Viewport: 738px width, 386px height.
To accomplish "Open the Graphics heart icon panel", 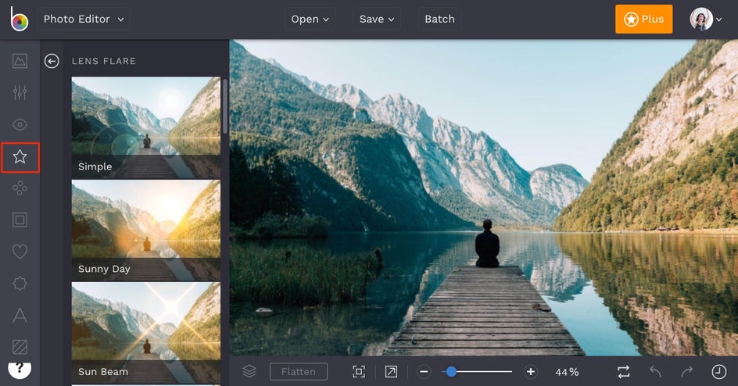I will point(20,252).
